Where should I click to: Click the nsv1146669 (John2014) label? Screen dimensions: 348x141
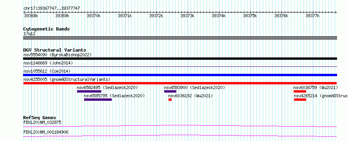[48, 63]
